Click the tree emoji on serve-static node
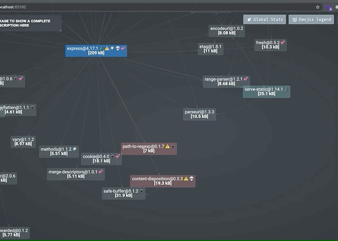338x241 pixels. (286, 89)
